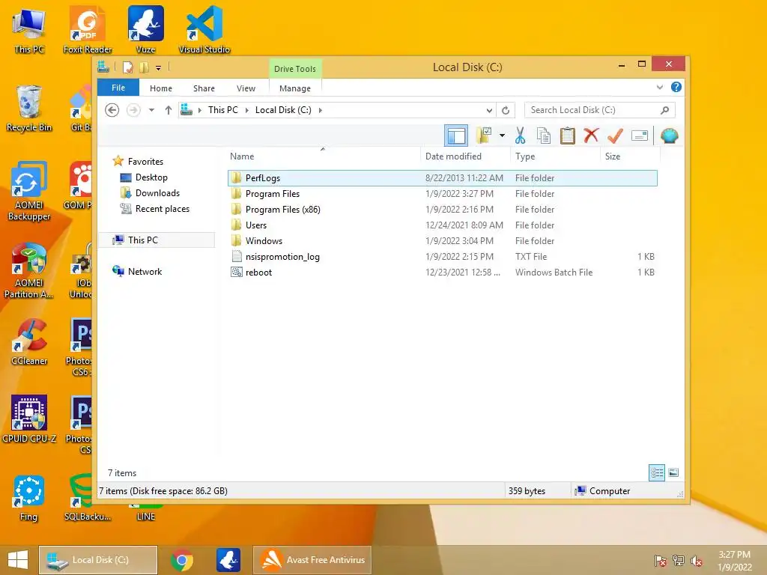Screen dimensions: 767x575
Task: Open the Help question mark icon
Action: point(676,87)
